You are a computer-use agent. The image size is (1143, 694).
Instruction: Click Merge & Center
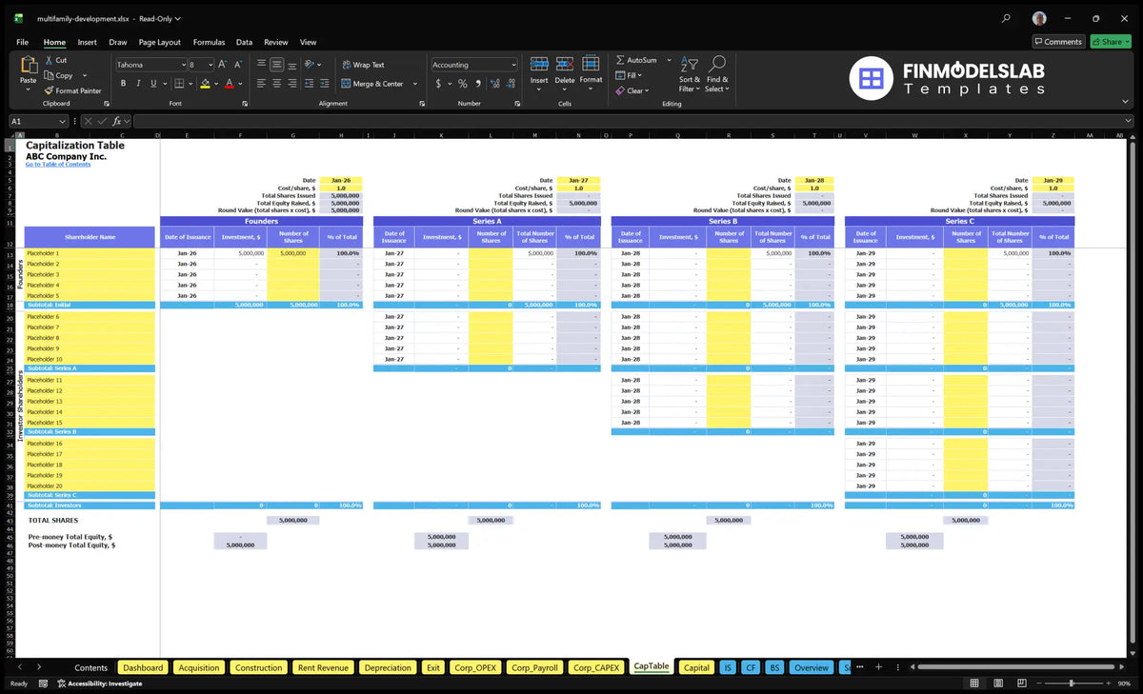click(x=371, y=84)
